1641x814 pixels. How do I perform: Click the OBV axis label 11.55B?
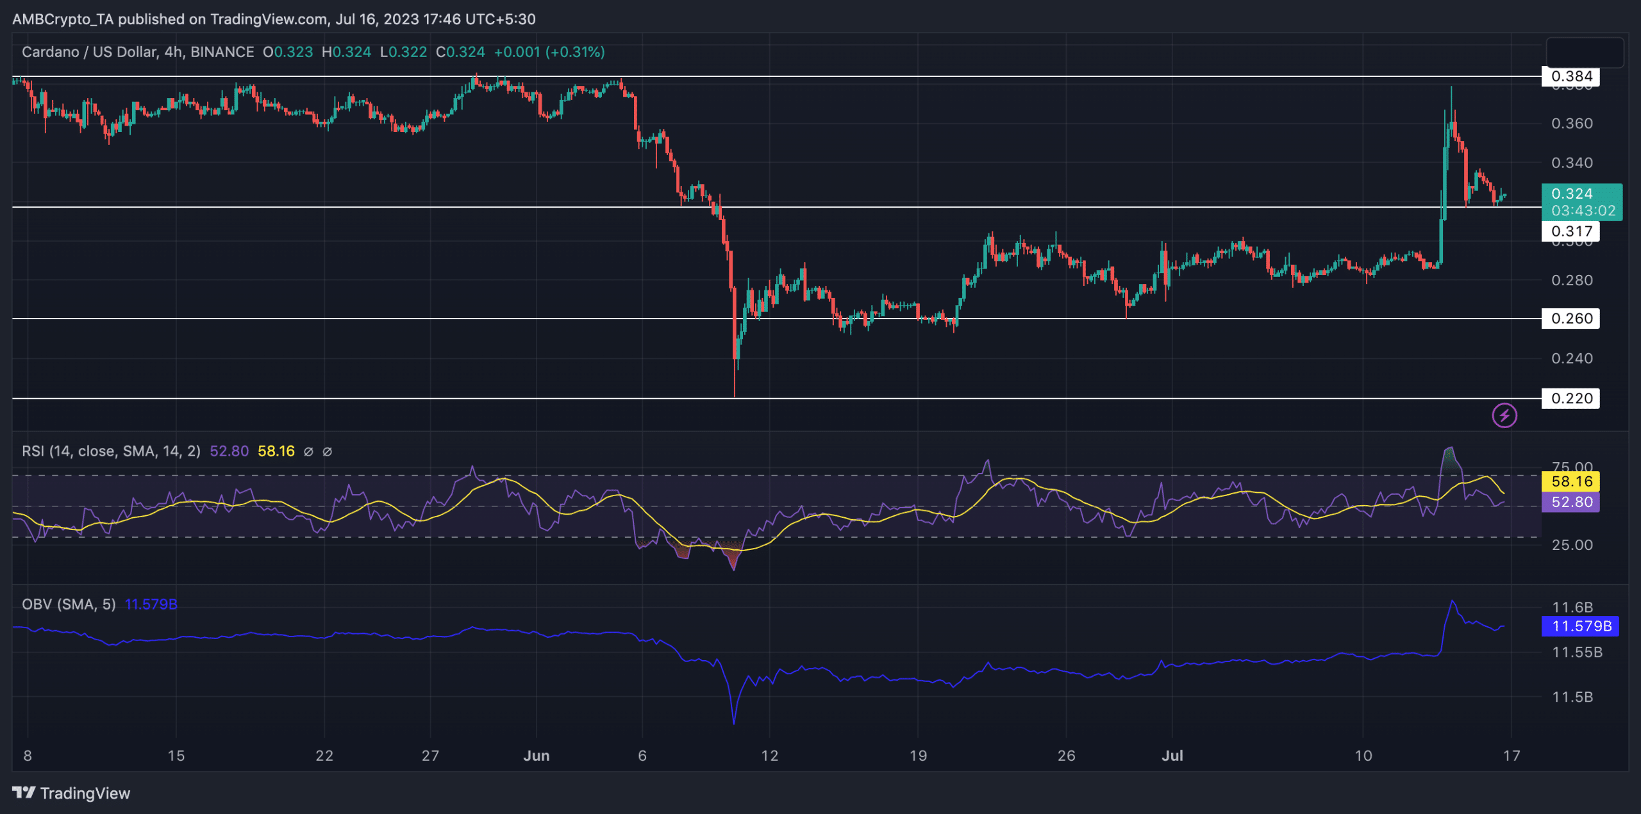coord(1577,652)
